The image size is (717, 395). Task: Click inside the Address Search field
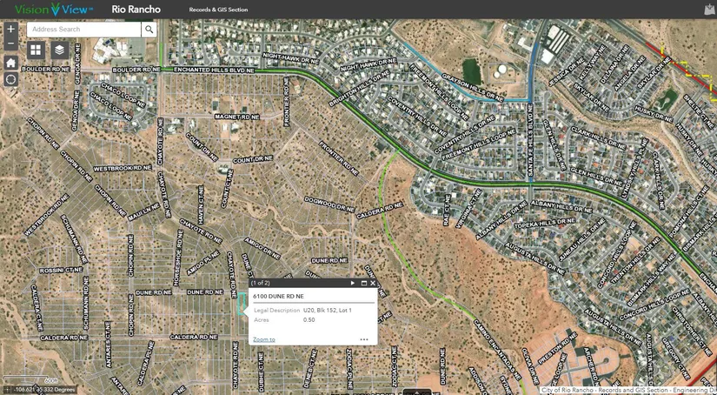point(83,30)
